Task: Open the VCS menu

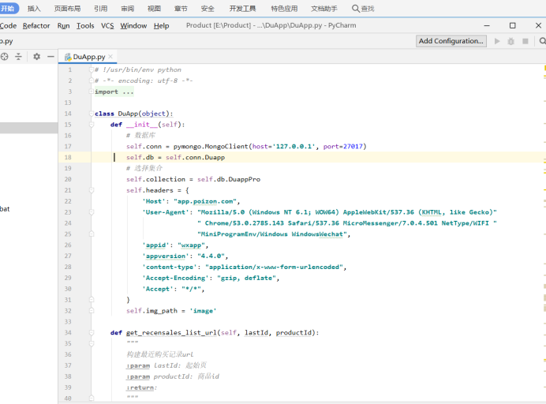Action: (x=107, y=25)
